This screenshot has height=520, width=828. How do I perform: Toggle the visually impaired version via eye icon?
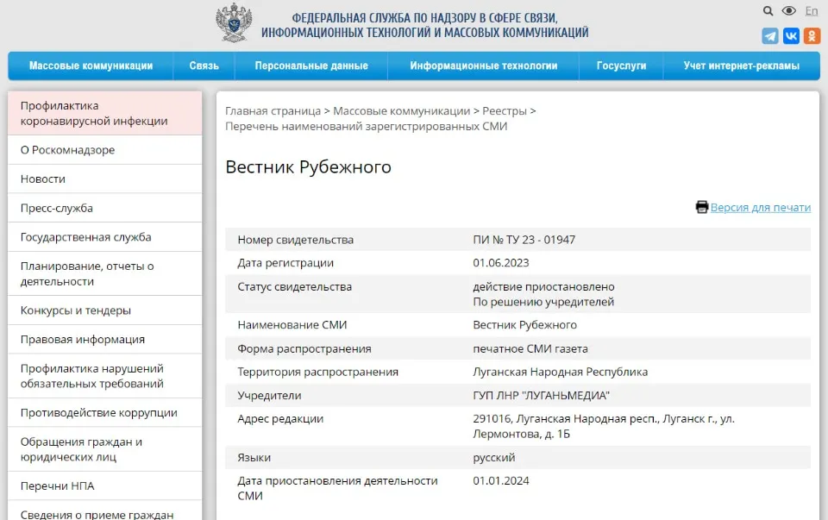[x=789, y=11]
